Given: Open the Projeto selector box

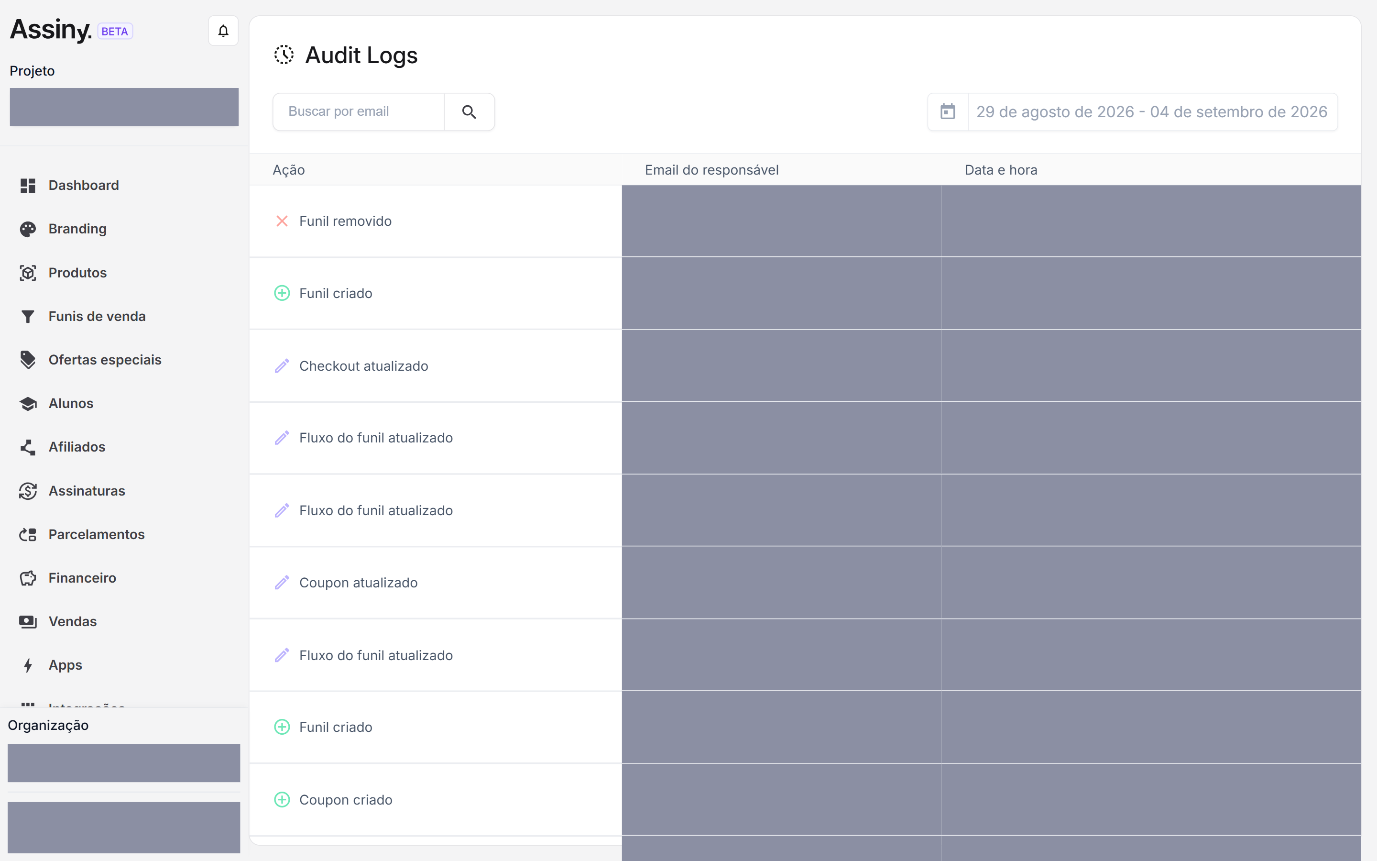Looking at the screenshot, I should tap(124, 107).
